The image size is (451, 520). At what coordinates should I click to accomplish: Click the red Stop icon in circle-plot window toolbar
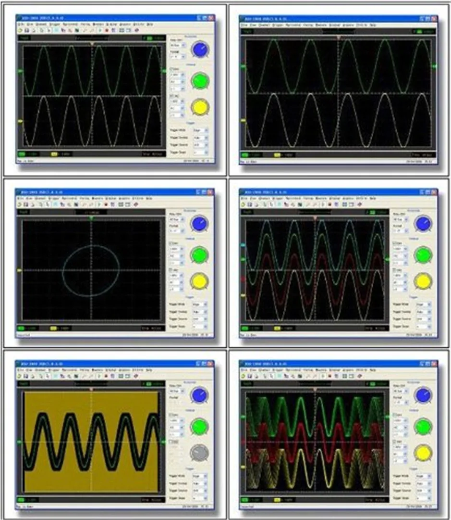point(106,204)
